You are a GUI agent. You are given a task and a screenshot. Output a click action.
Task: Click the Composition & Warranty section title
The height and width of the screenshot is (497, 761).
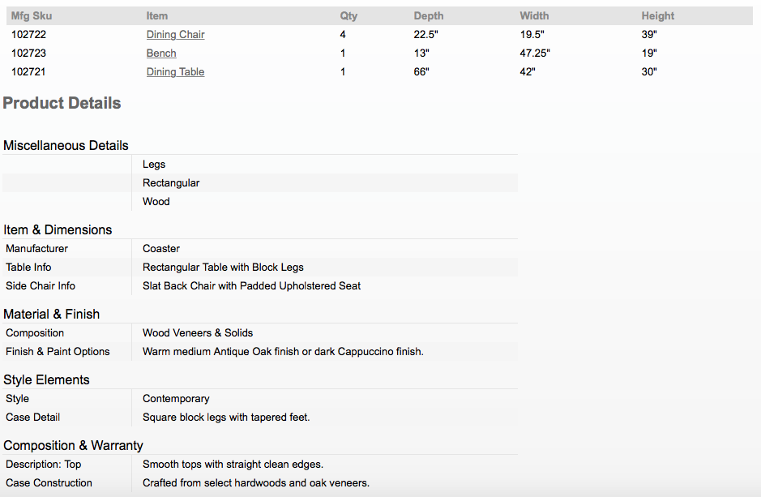click(73, 446)
